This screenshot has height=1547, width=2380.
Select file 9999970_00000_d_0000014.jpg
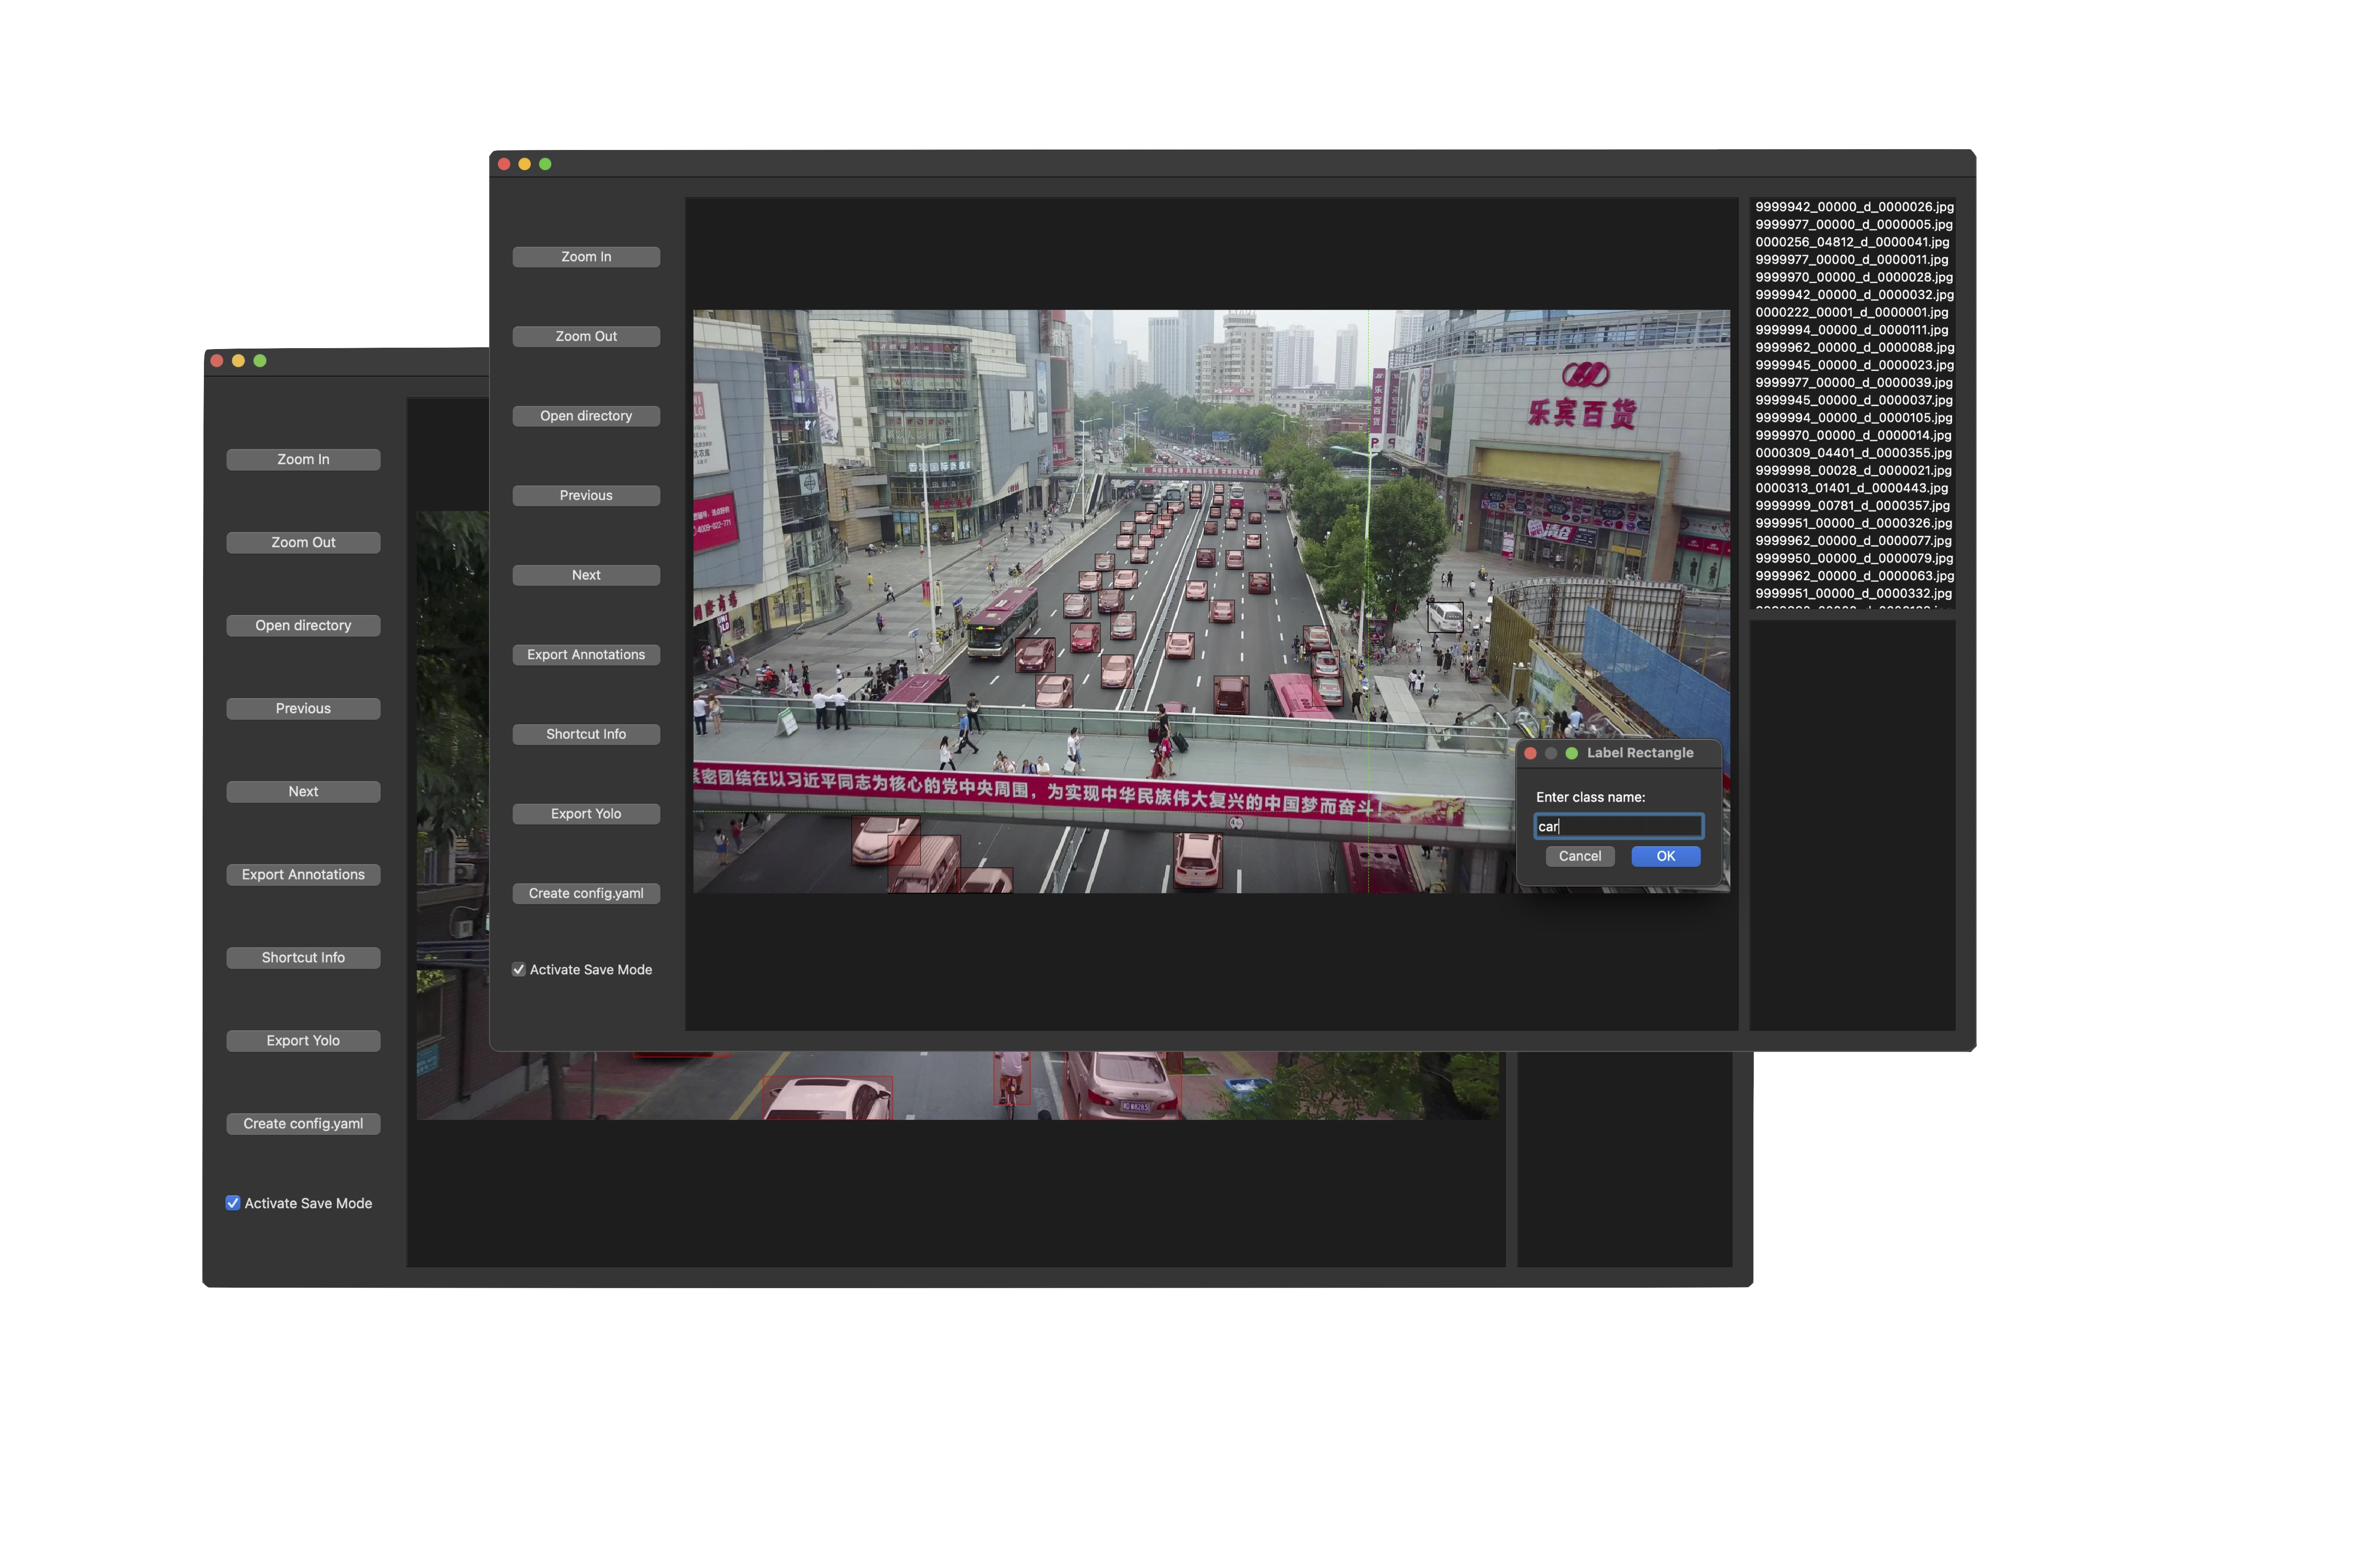click(x=1853, y=435)
